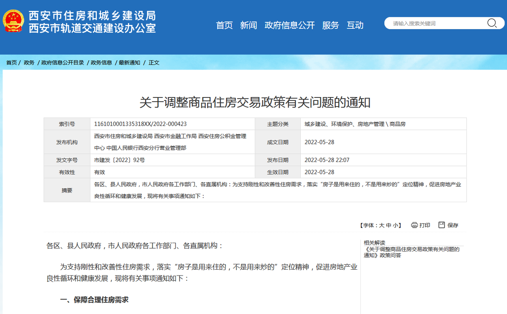Image resolution: width=507 pixels, height=314 pixels.
Task: Set font size to 大
Action: click(x=382, y=225)
